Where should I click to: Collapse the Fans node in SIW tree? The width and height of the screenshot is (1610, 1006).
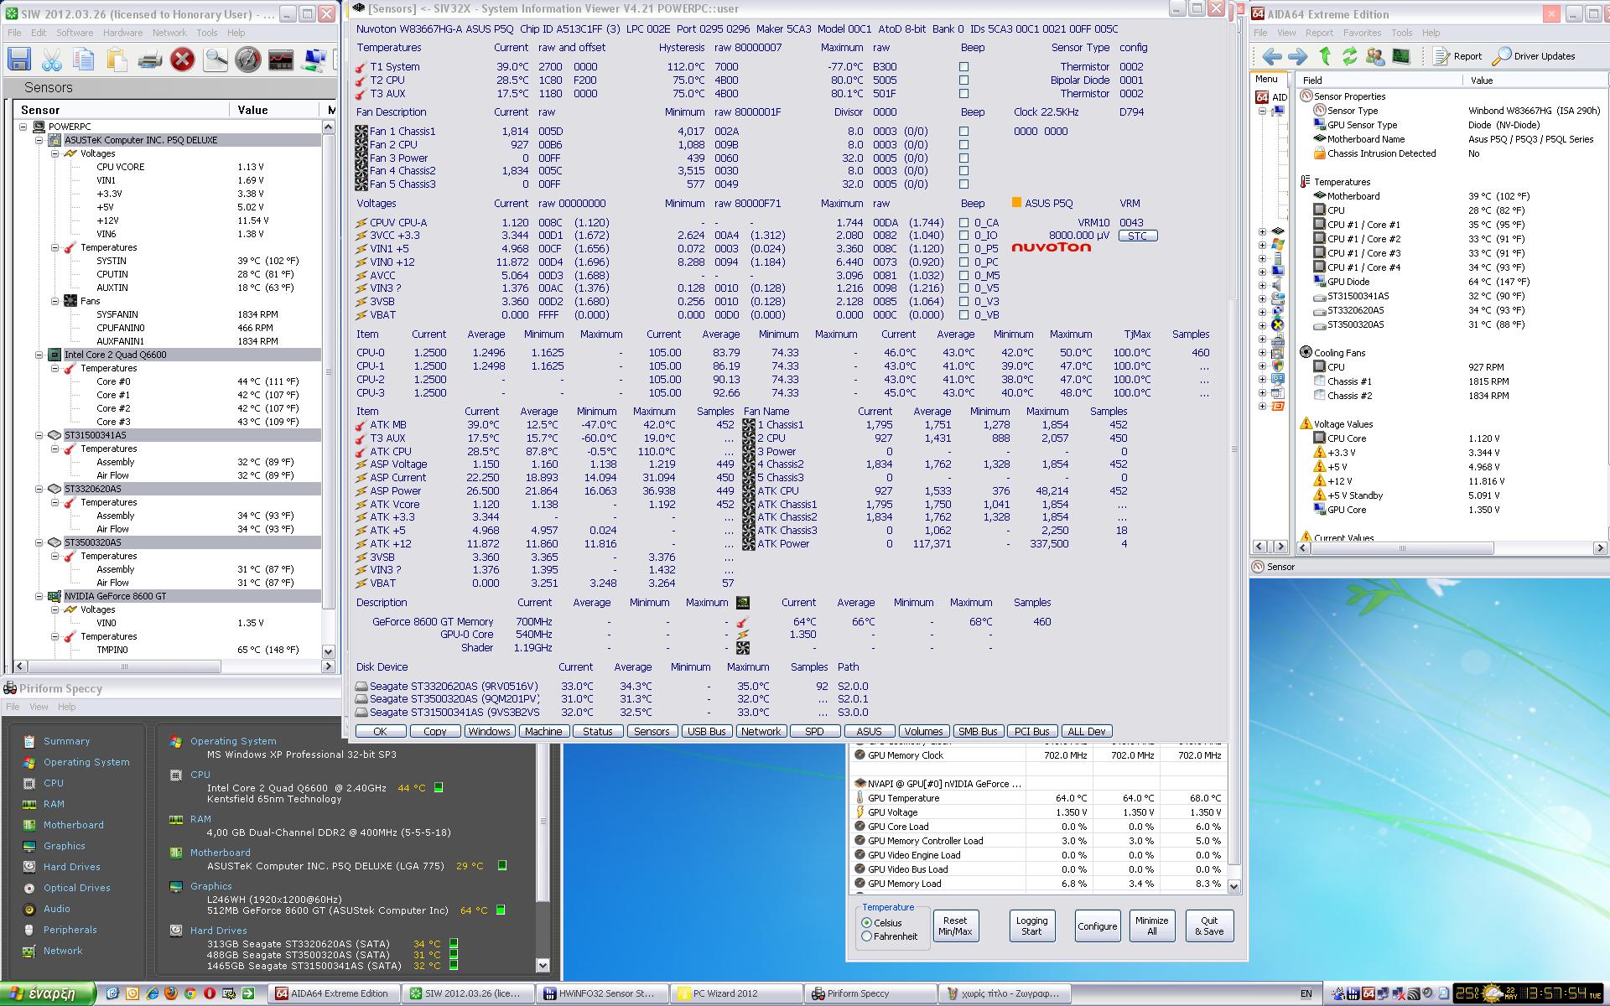click(55, 301)
